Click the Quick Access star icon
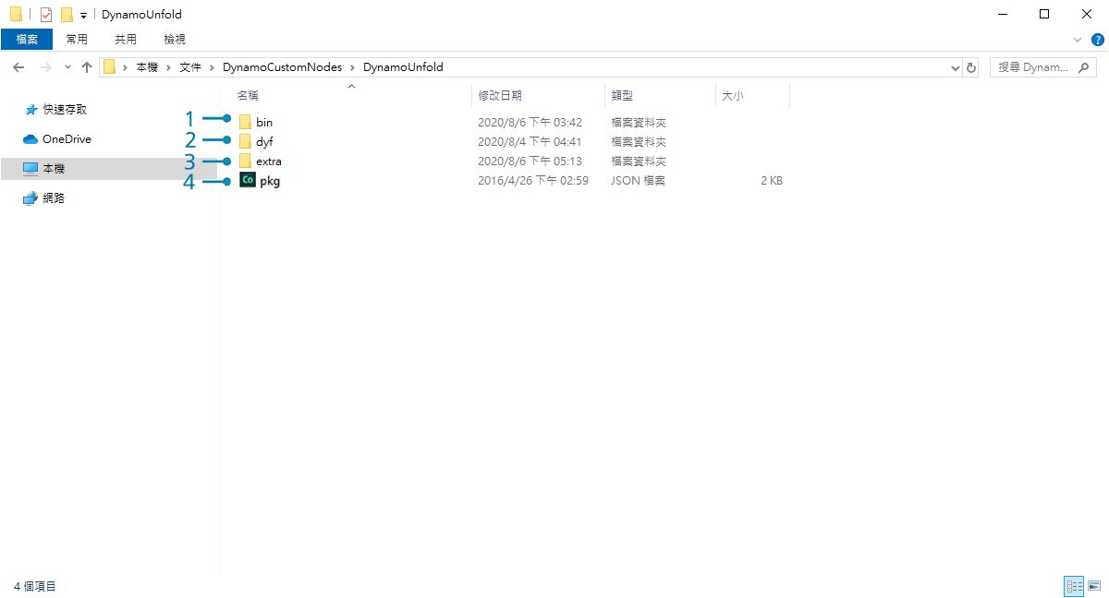 [x=30, y=109]
